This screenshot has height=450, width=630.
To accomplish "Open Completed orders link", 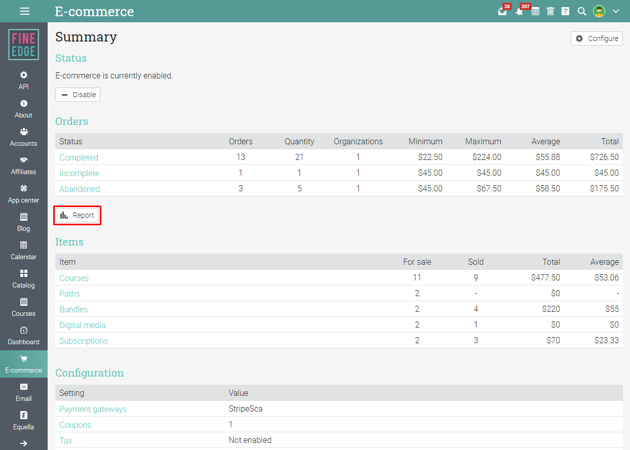I will pos(79,157).
